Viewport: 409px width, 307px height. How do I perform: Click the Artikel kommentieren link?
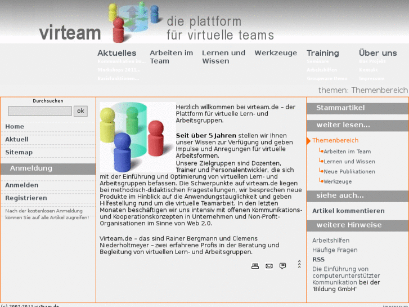(x=348, y=211)
